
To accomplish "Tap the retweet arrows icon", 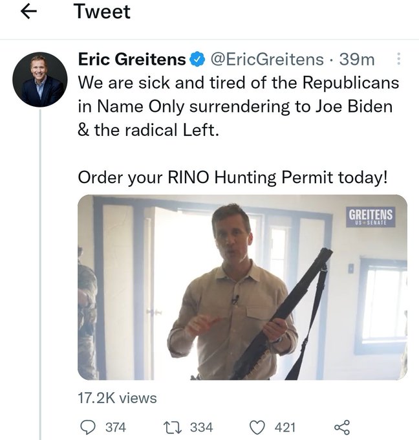I will (x=171, y=427).
